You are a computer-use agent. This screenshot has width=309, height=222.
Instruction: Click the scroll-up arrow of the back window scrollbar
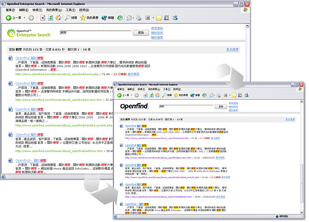point(248,26)
